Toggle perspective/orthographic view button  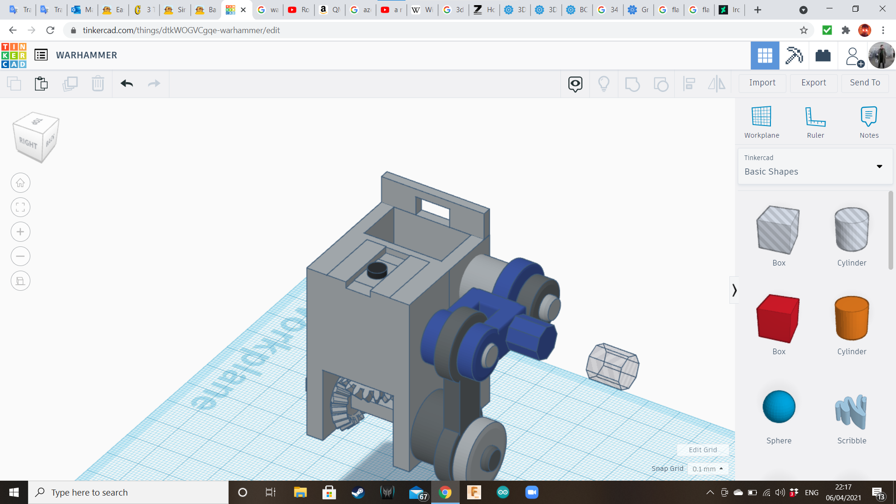tap(21, 281)
